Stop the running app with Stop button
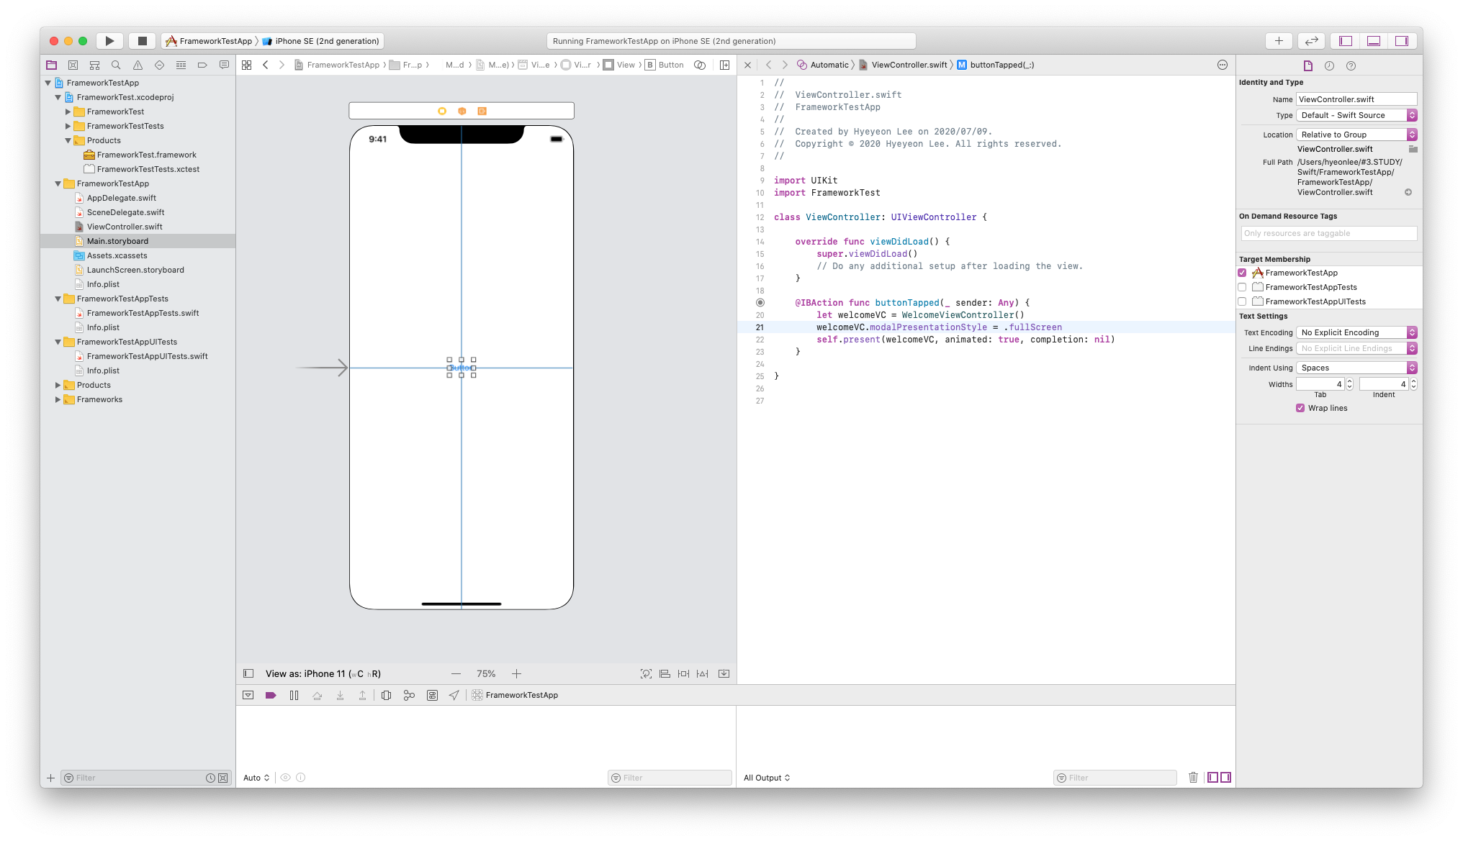Viewport: 1463px width, 841px height. [143, 41]
